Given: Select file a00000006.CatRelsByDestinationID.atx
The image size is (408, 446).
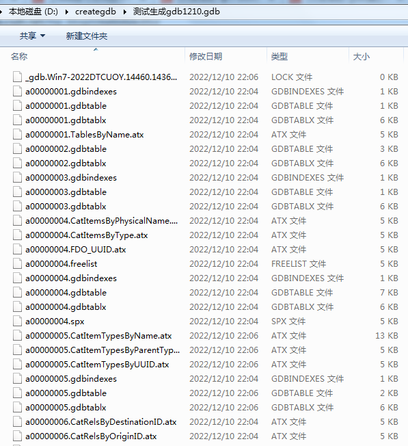Looking at the screenshot, I should 101,422.
